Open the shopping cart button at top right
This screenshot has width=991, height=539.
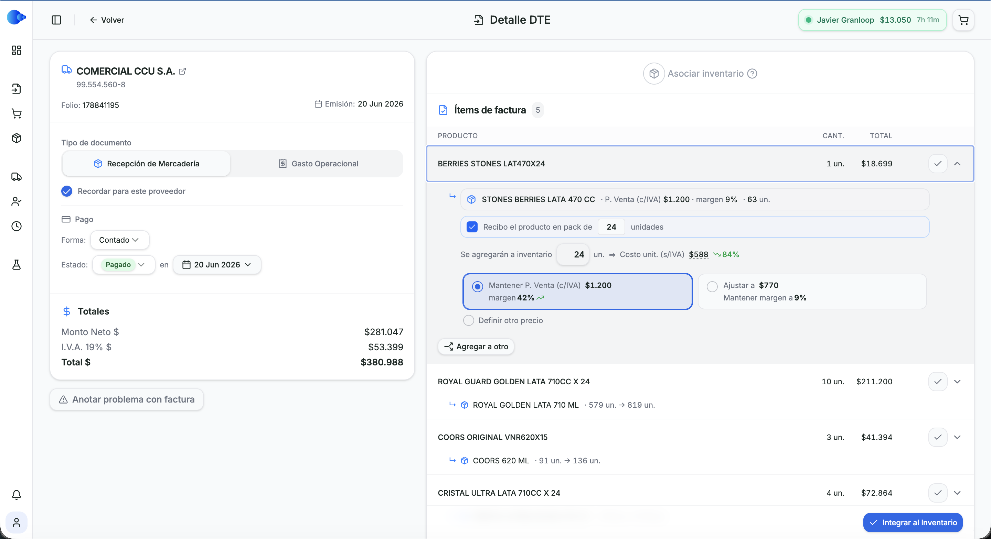[963, 20]
